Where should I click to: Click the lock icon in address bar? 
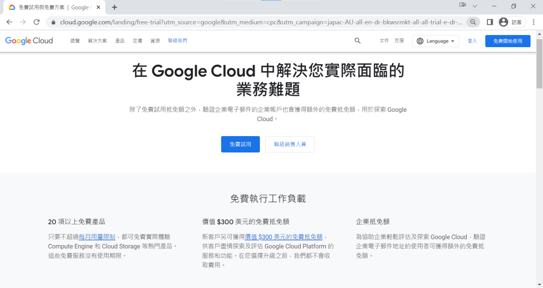54,22
